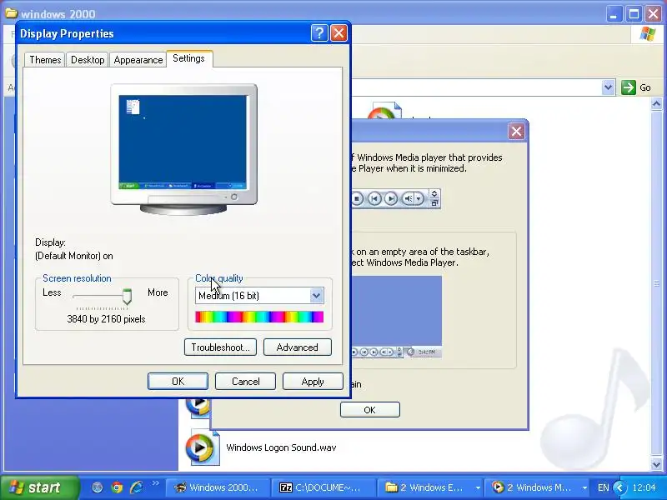Screen dimensions: 667x500
Task: Click the restore icon at mini player's right edge
Action: point(434,203)
